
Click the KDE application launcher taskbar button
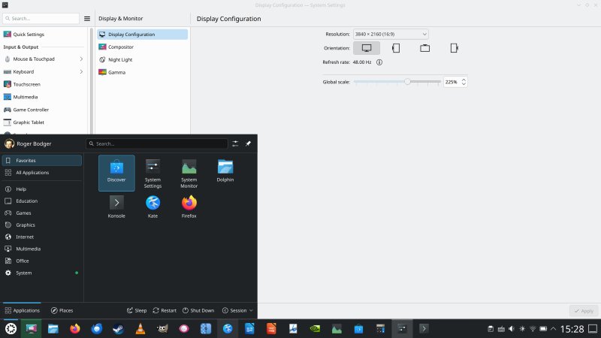click(x=11, y=328)
